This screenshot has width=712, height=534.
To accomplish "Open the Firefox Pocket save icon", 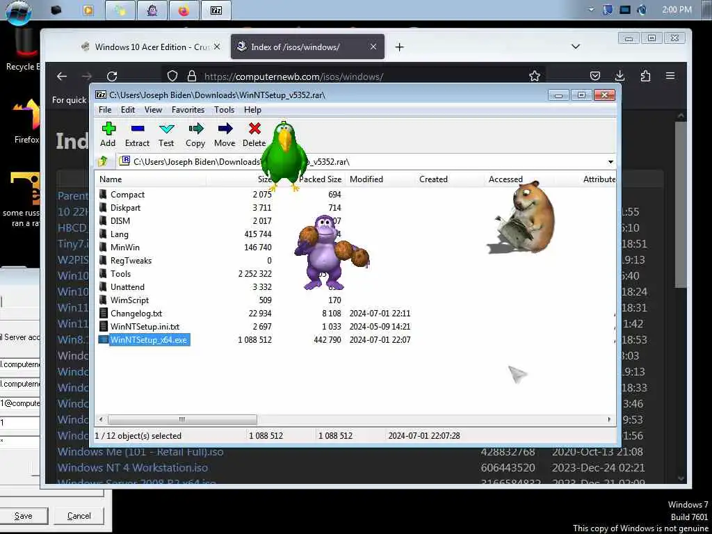I will (x=595, y=76).
